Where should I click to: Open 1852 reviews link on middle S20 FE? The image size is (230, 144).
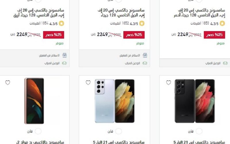click(119, 23)
